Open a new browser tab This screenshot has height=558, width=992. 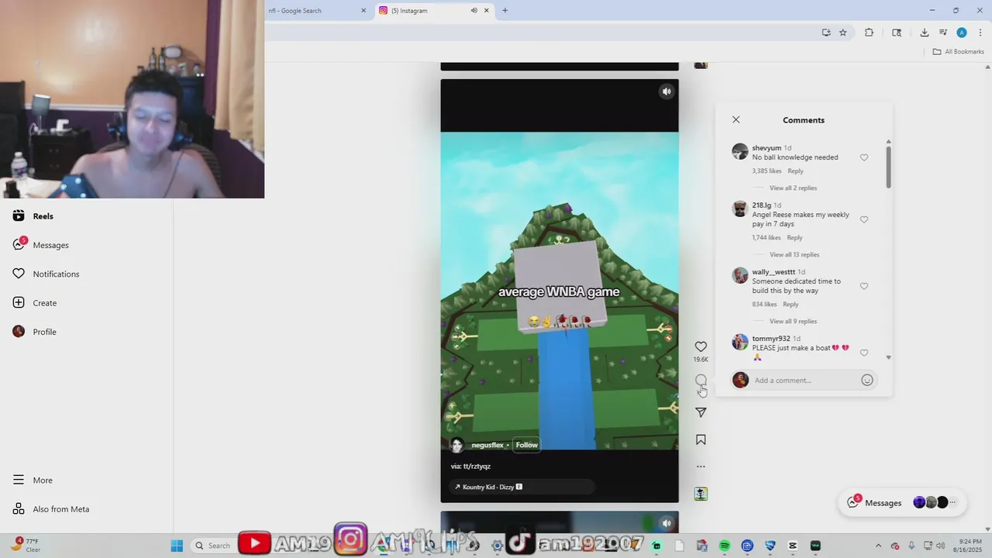click(505, 10)
